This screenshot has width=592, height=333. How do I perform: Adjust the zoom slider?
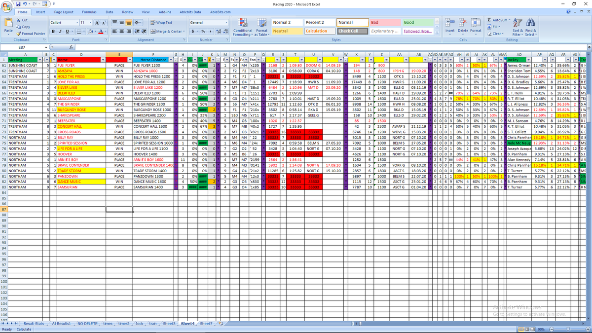pos(567,329)
